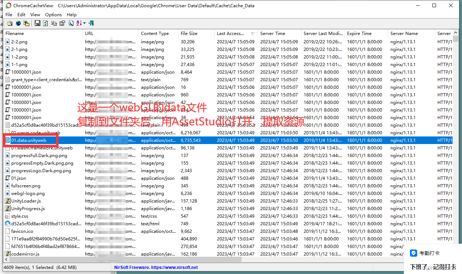Screen dimensions: 462x274
Task: Open Properties via the toolbar icon
Action: click(62, 23)
